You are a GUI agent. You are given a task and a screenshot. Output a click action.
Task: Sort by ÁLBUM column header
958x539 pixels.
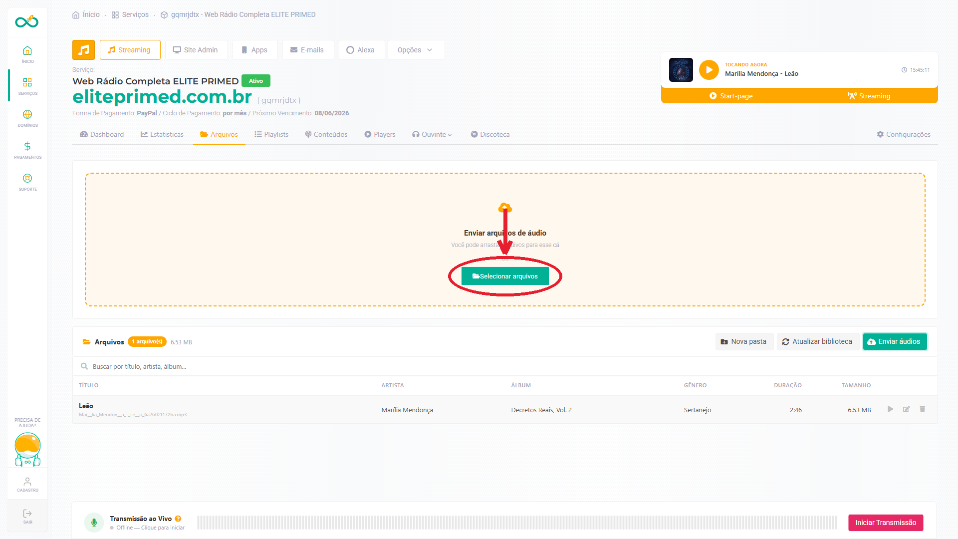(x=521, y=385)
